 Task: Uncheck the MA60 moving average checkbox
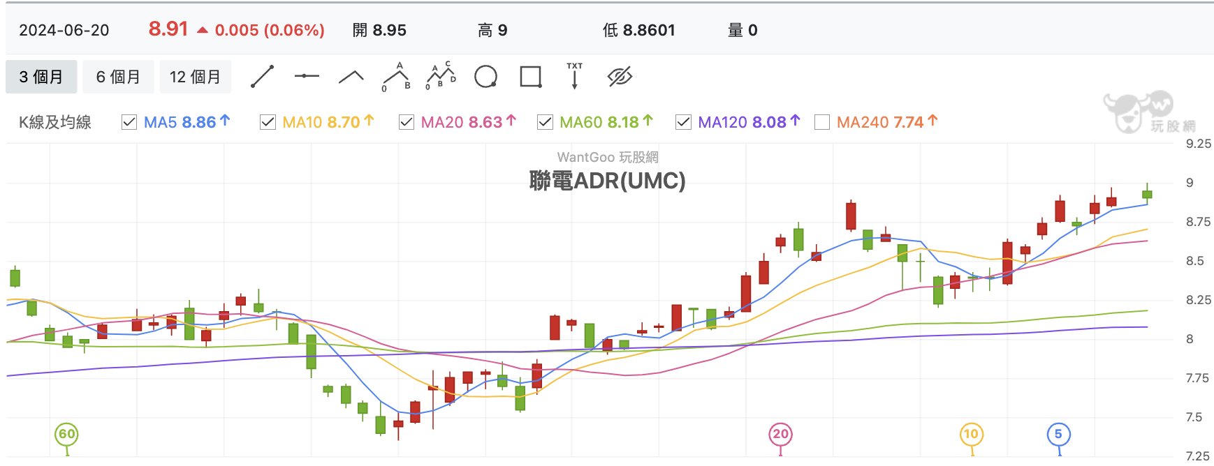pos(545,122)
